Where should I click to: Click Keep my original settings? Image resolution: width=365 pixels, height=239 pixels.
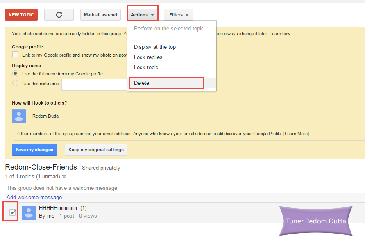click(x=96, y=150)
